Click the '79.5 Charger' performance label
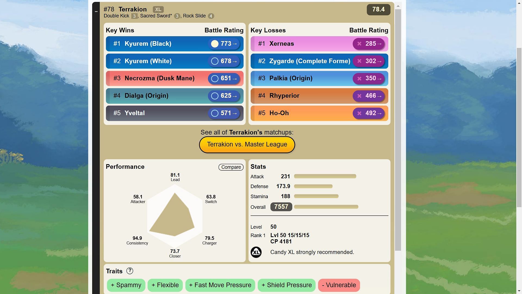This screenshot has height=294, width=522. click(x=209, y=240)
